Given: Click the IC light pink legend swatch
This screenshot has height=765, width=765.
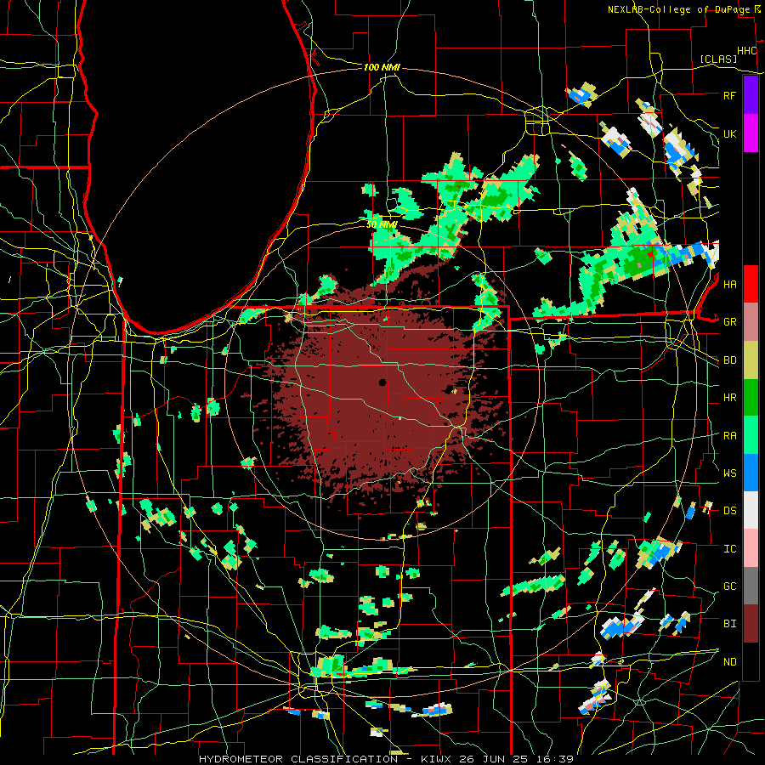Looking at the screenshot, I should coord(751,548).
